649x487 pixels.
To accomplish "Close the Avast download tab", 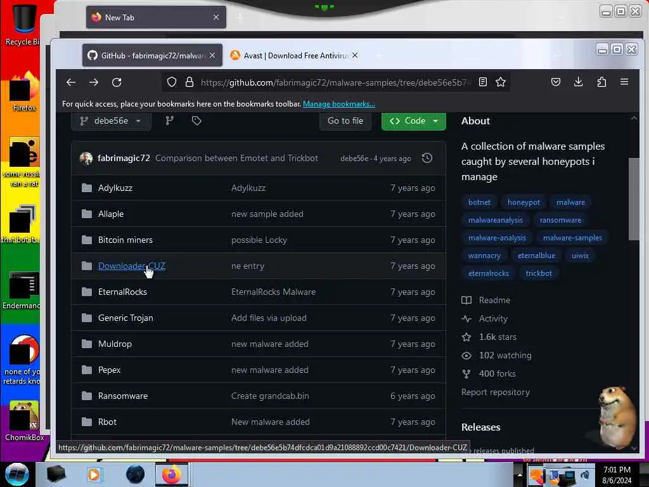I will (x=355, y=55).
